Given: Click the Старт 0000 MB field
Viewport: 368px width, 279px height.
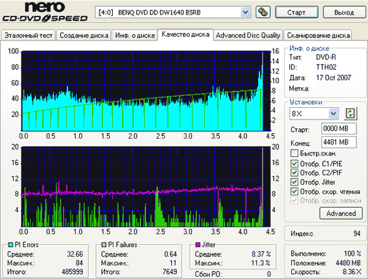Looking at the screenshot, I should (x=339, y=129).
